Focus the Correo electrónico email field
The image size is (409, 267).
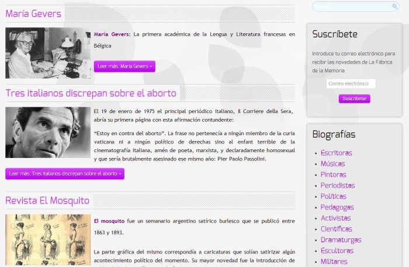click(351, 83)
